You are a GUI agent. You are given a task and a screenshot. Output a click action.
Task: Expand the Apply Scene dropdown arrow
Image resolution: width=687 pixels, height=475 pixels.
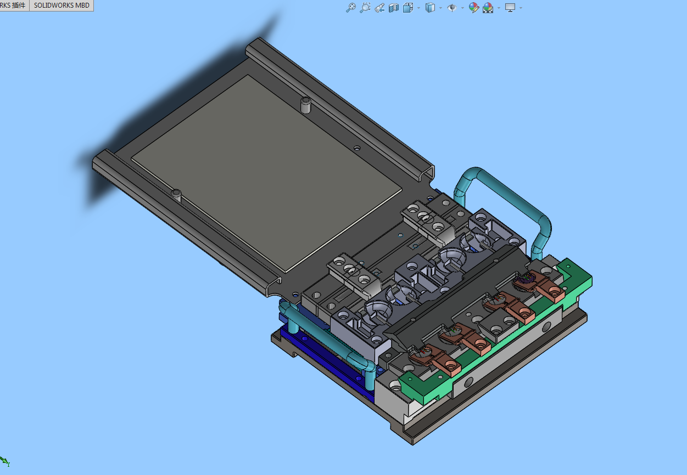coord(498,8)
